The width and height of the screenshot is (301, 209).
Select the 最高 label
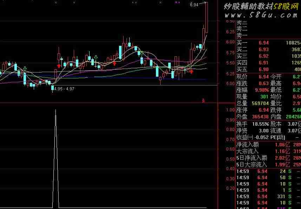point(276,83)
